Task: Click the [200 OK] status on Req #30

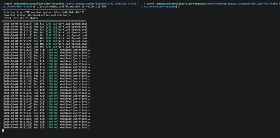Action: (x=53, y=107)
